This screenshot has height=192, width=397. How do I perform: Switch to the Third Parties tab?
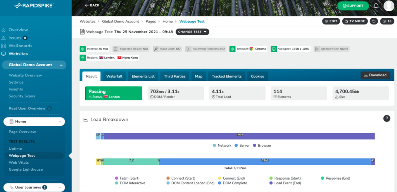(x=175, y=76)
